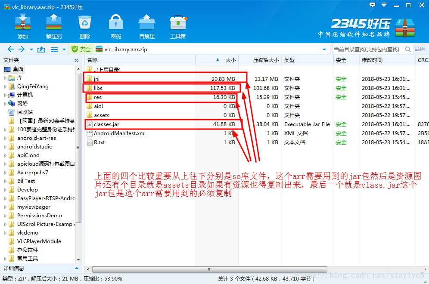Click the search box for current directory

point(368,49)
